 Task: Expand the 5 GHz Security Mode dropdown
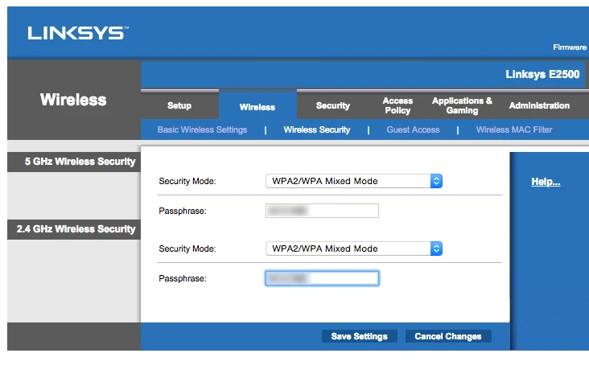354,182
